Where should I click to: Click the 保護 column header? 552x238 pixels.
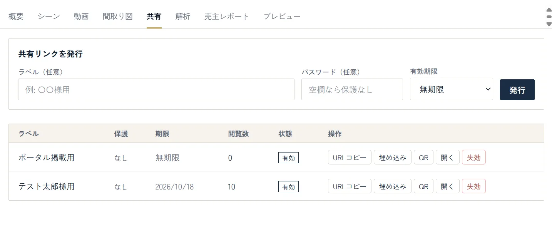[121, 134]
